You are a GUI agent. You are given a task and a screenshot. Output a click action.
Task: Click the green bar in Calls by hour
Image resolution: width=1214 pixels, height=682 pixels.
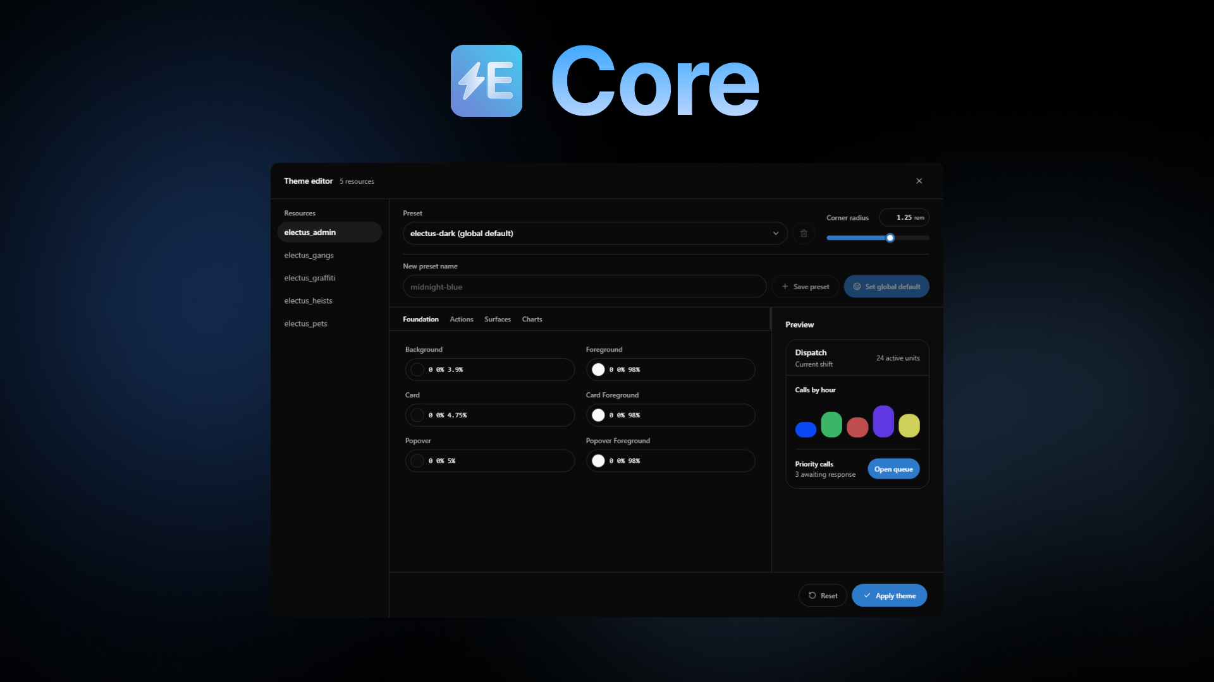(831, 424)
